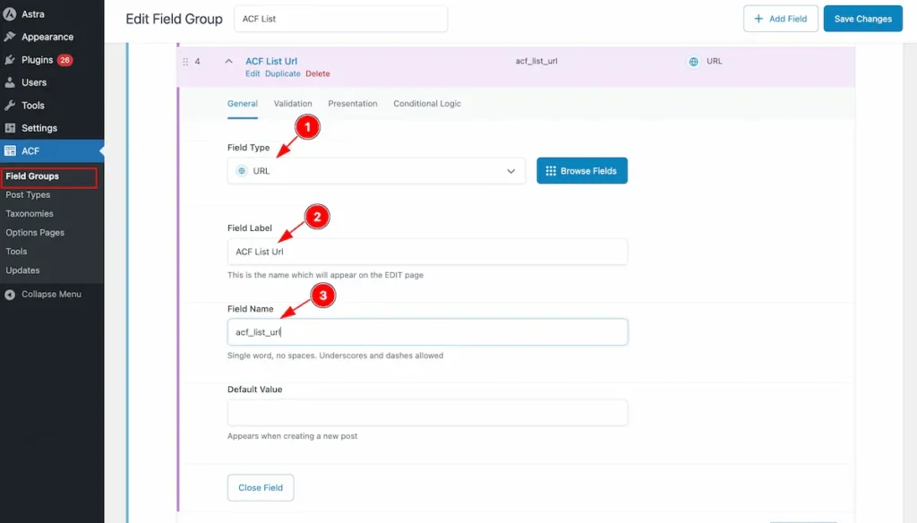Switch to the Presentation tab
917x523 pixels.
(x=353, y=104)
